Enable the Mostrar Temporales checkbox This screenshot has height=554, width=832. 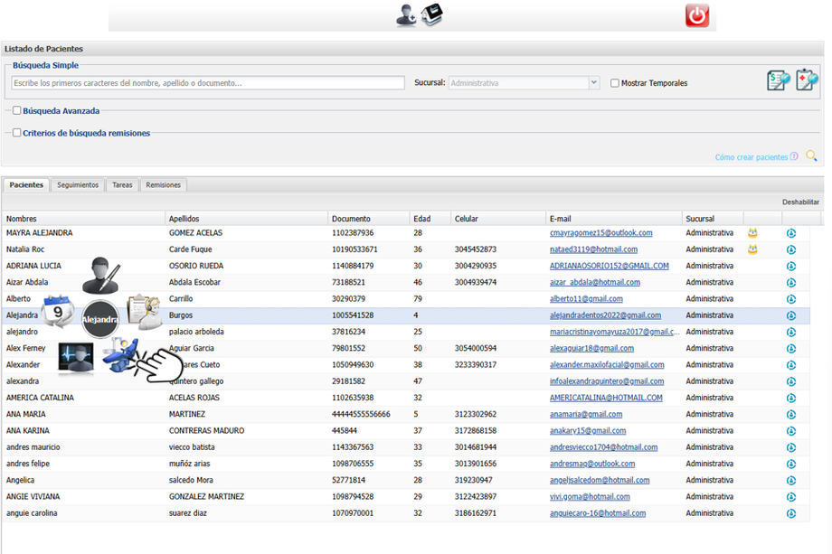point(615,83)
